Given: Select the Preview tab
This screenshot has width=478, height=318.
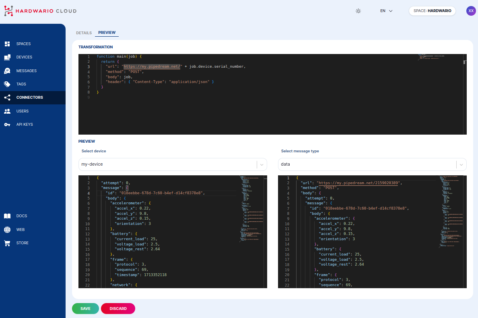Looking at the screenshot, I should [x=107, y=33].
